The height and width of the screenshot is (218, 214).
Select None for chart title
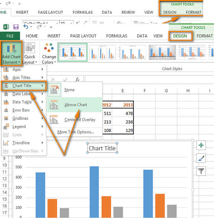70,90
